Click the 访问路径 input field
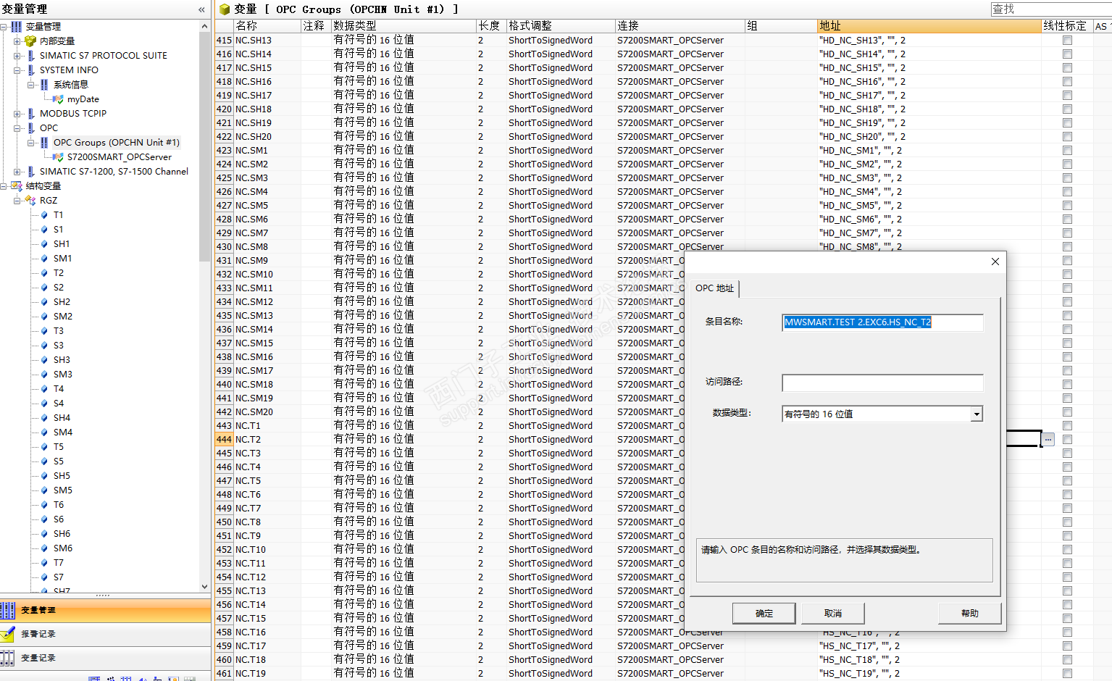Viewport: 1112px width, 681px height. click(882, 383)
